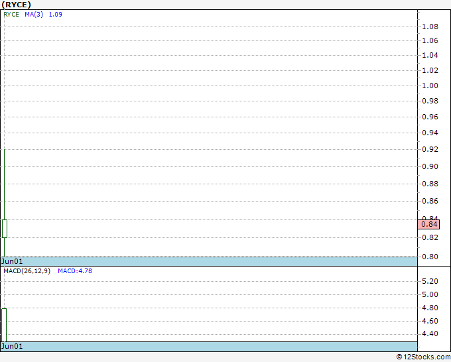This screenshot has width=451, height=362.
Task: Click the 1.02 price axis label
Action: click(430, 70)
